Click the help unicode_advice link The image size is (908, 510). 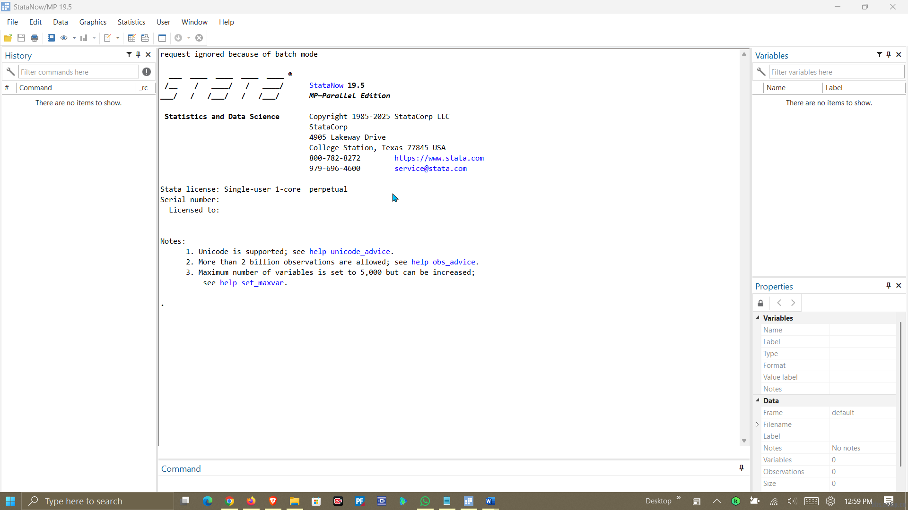[350, 252]
